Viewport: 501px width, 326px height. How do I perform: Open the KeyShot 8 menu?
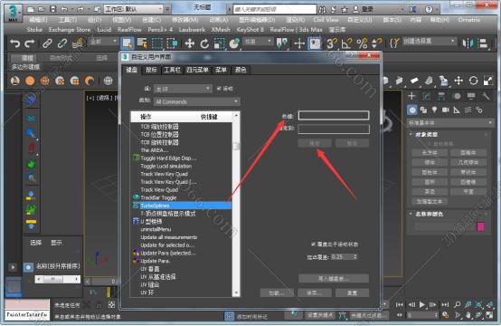coord(250,30)
